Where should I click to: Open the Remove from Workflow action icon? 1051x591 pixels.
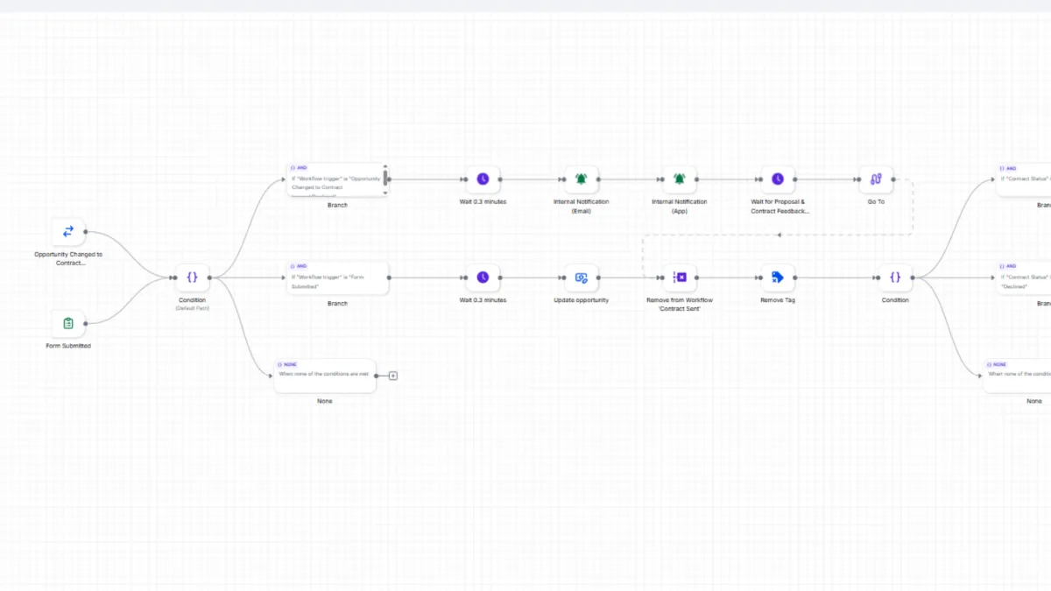679,278
